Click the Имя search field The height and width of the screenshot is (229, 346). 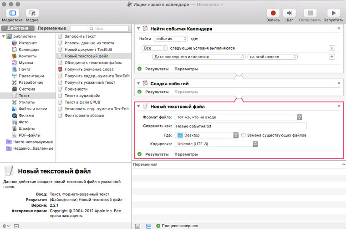click(x=99, y=29)
